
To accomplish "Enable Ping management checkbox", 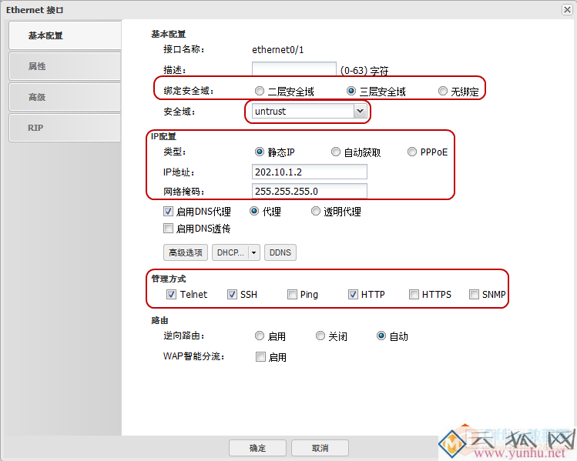I will (292, 295).
